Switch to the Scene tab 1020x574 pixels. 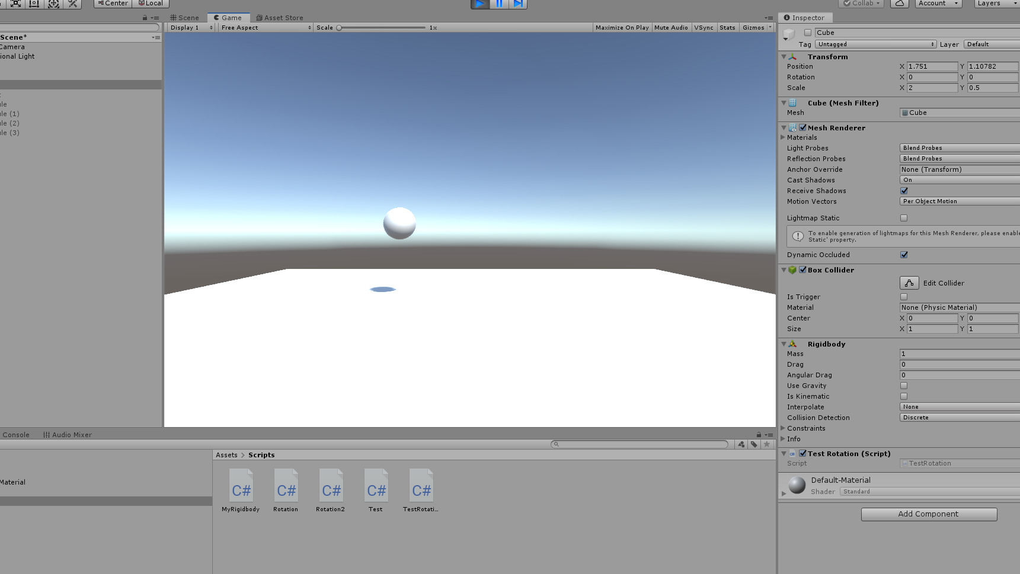point(185,18)
